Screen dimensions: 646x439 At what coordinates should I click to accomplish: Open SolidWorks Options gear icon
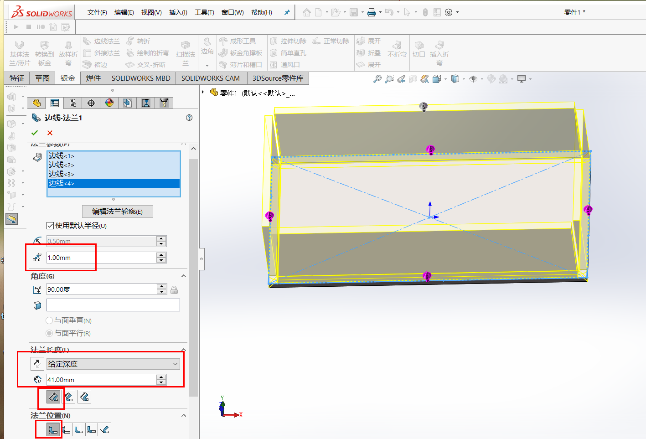coord(449,12)
